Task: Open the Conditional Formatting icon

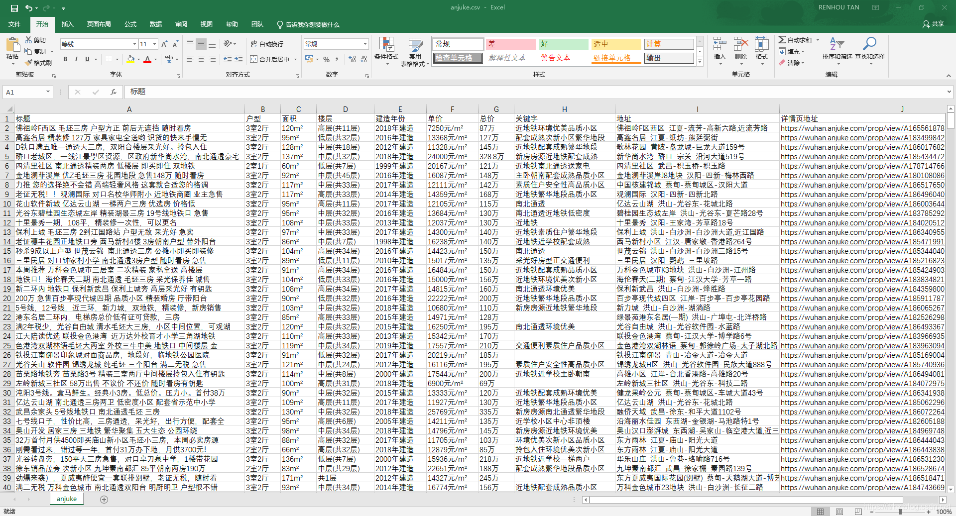Action: pos(386,45)
